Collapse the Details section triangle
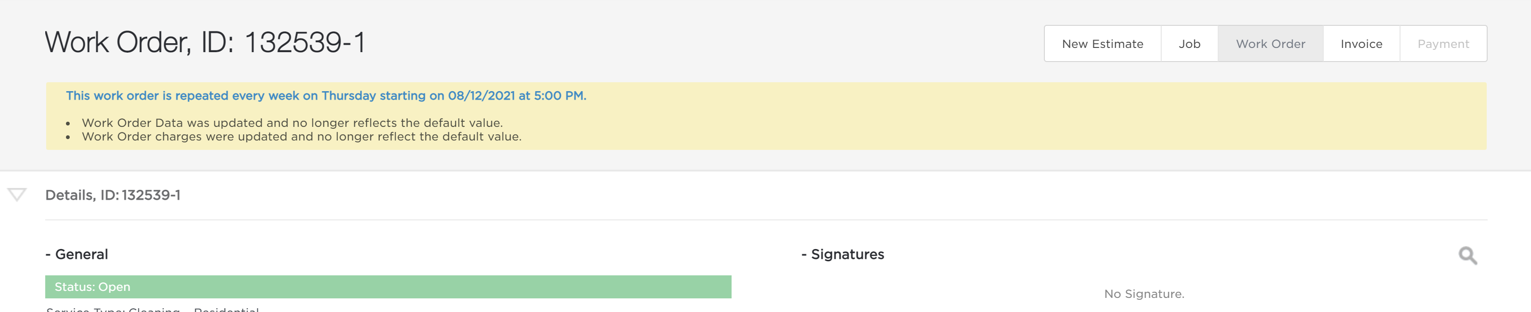 pos(16,195)
